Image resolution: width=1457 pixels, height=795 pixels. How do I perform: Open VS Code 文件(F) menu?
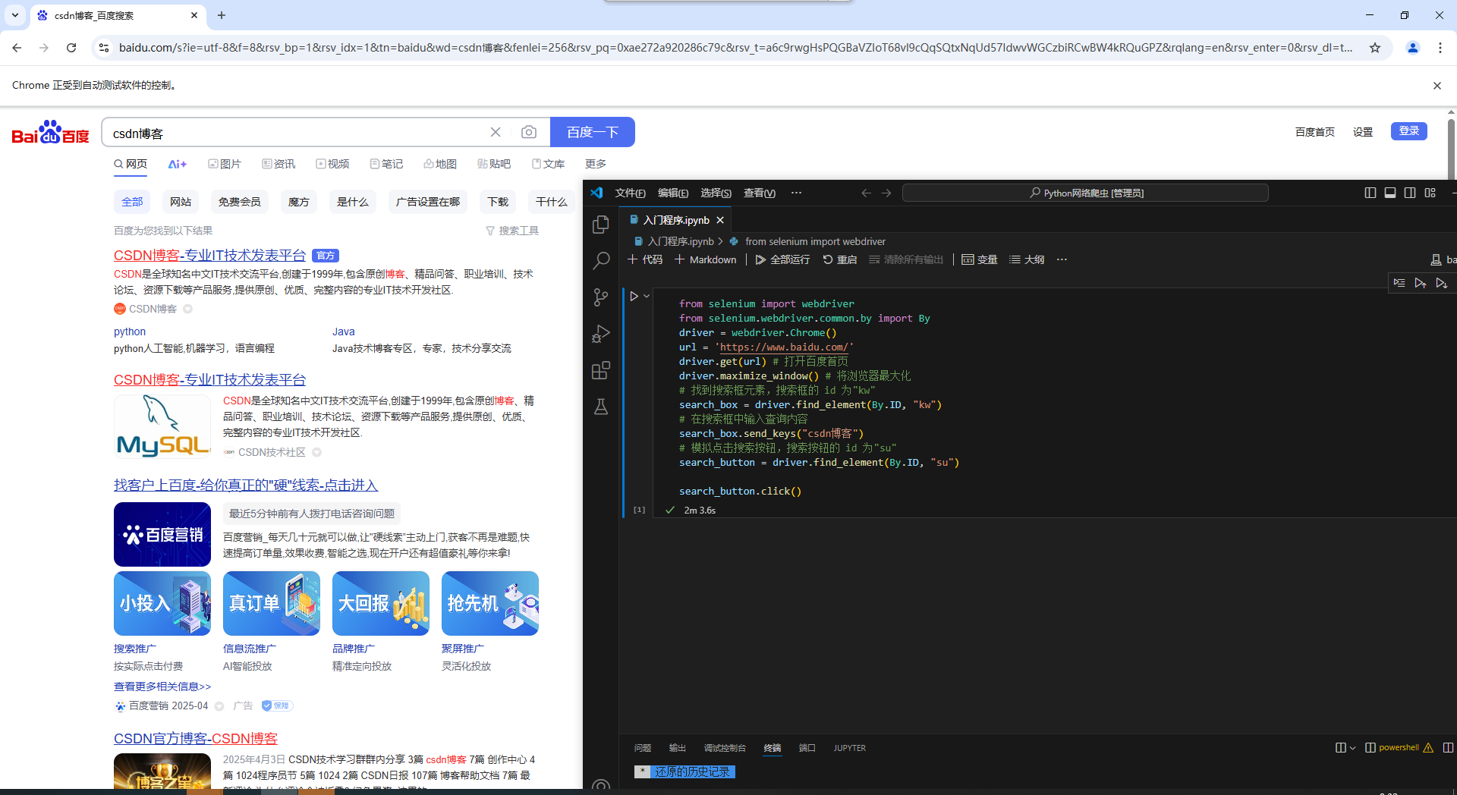coord(630,193)
